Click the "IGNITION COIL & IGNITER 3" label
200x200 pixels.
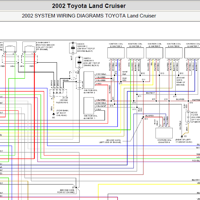point(116,45)
